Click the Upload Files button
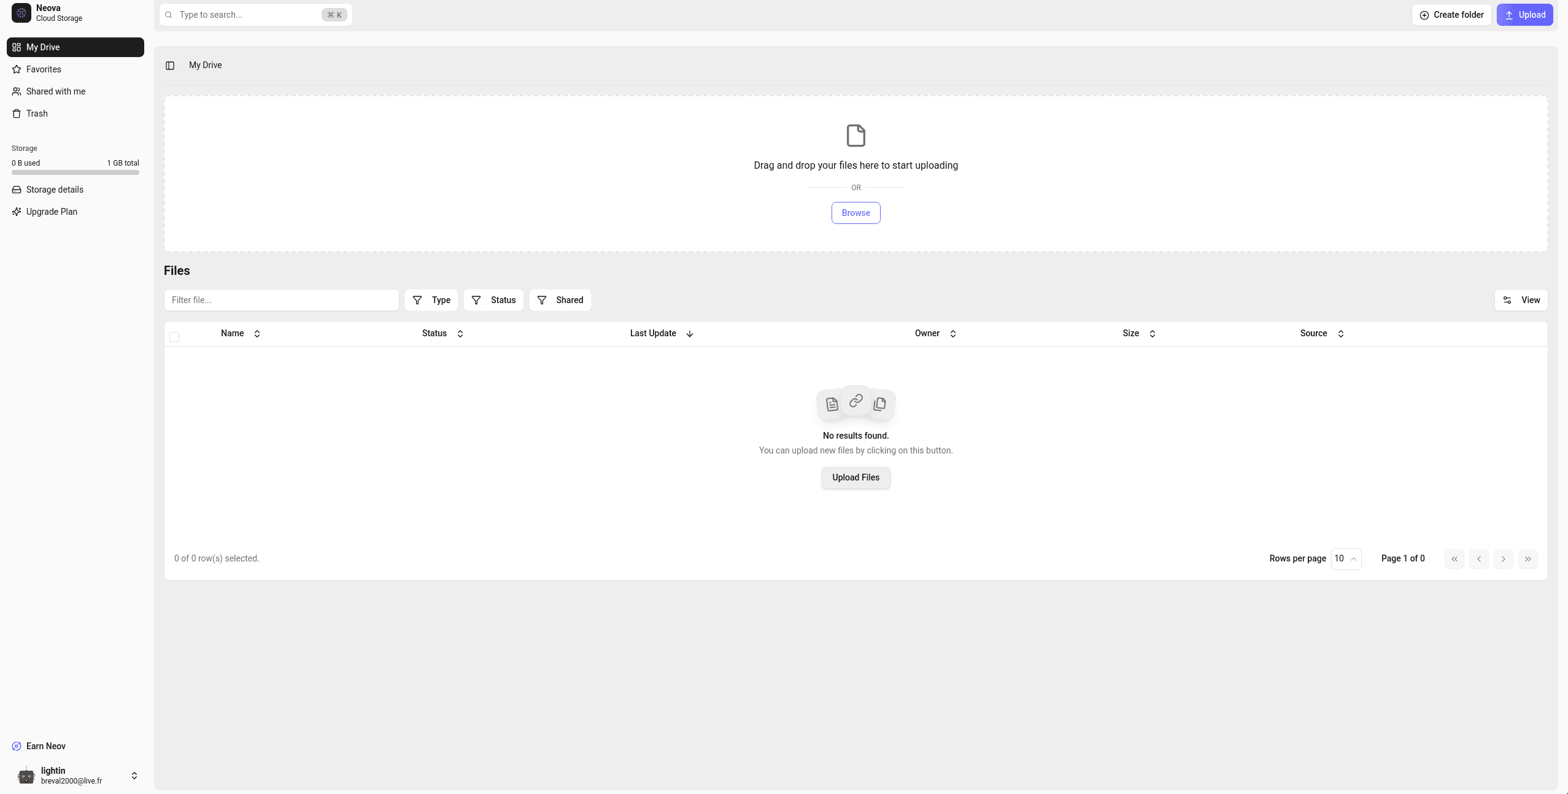Viewport: 1568px width, 794px height. [x=855, y=477]
